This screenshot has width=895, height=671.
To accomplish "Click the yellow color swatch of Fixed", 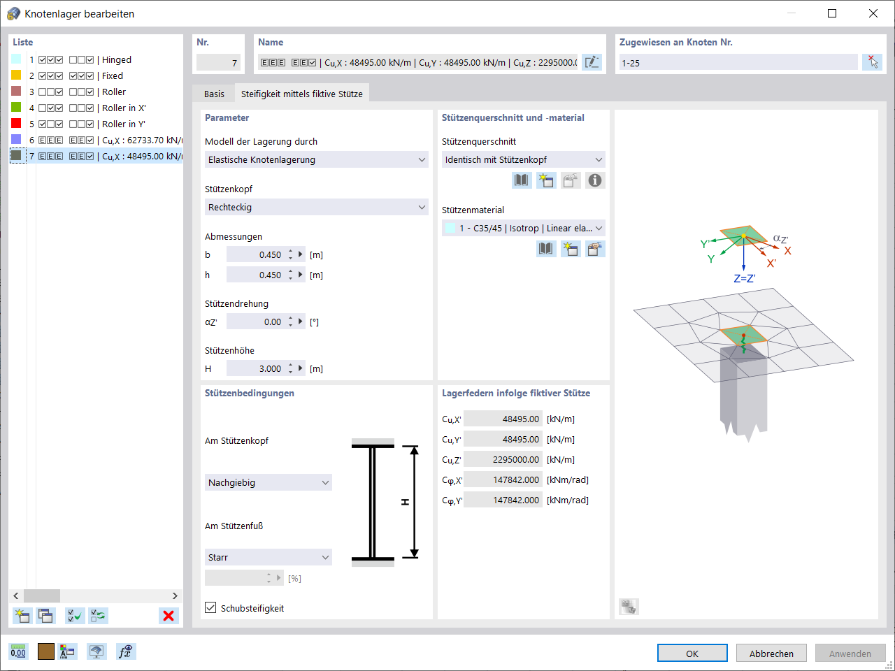I will tap(16, 75).
